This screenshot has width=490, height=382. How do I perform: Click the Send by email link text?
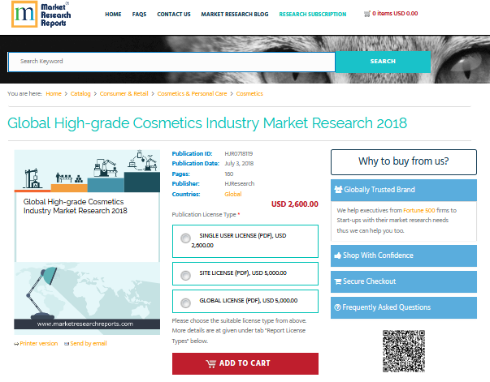coord(89,343)
